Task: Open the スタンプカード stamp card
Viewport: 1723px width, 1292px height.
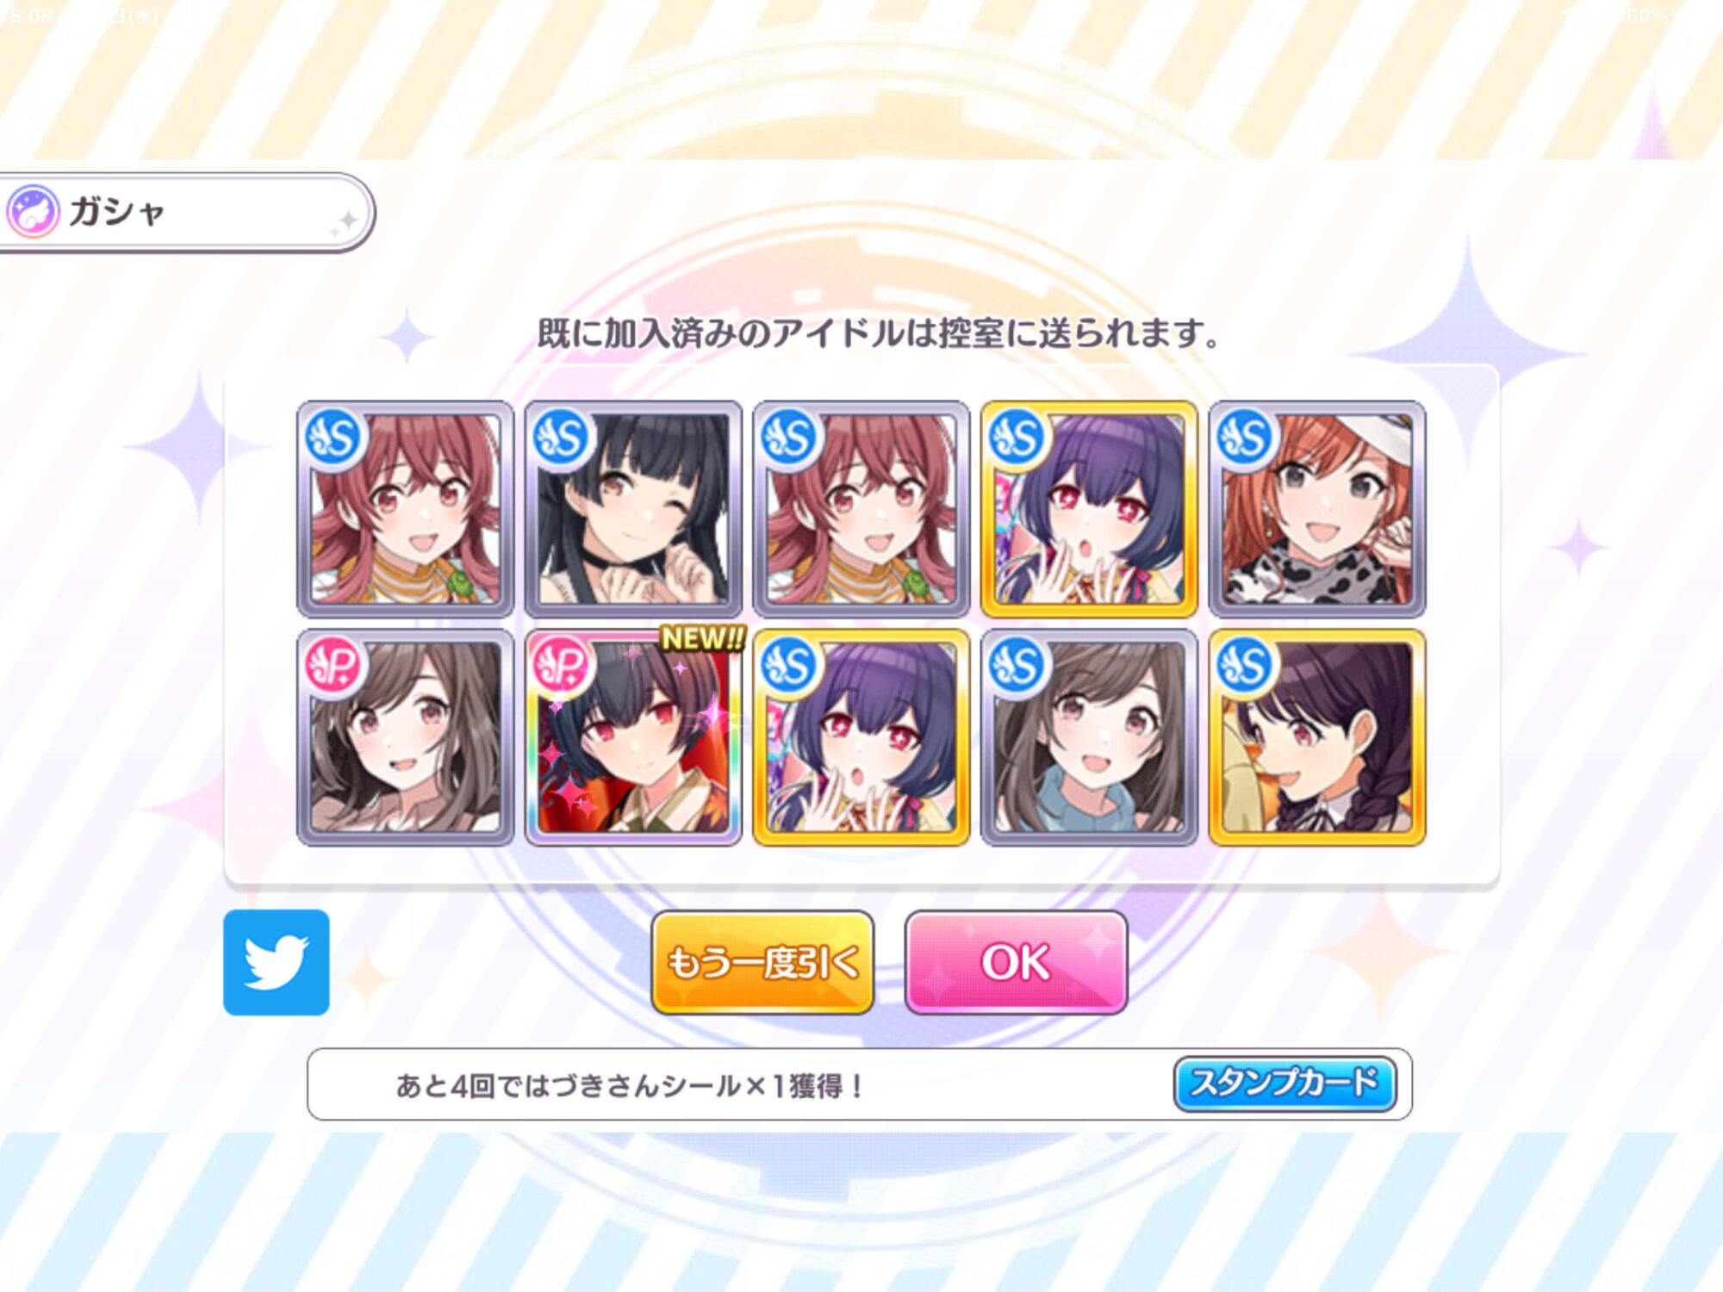Action: click(x=1284, y=1084)
